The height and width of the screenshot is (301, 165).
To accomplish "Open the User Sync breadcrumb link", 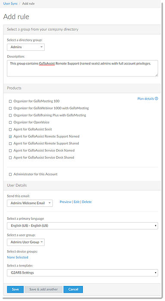I will click(10, 3).
